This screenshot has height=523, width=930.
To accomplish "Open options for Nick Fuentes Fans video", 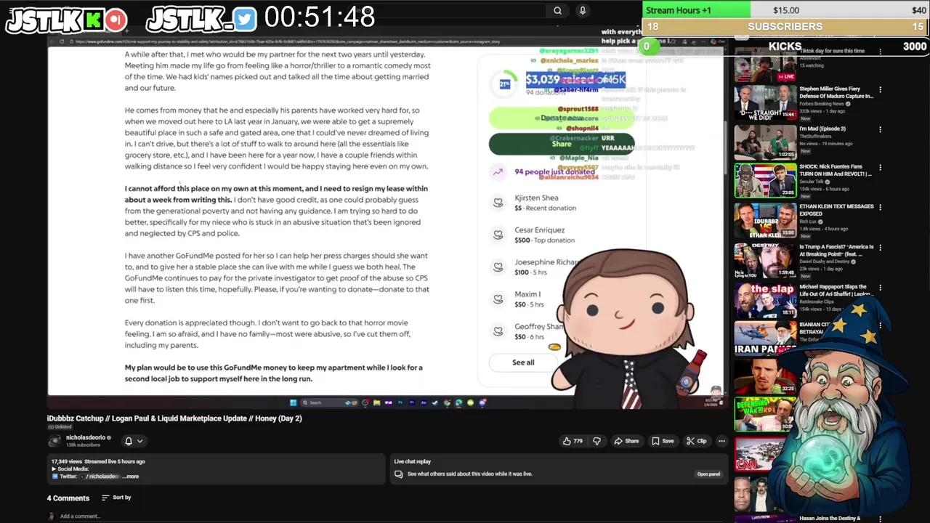I will [x=880, y=168].
